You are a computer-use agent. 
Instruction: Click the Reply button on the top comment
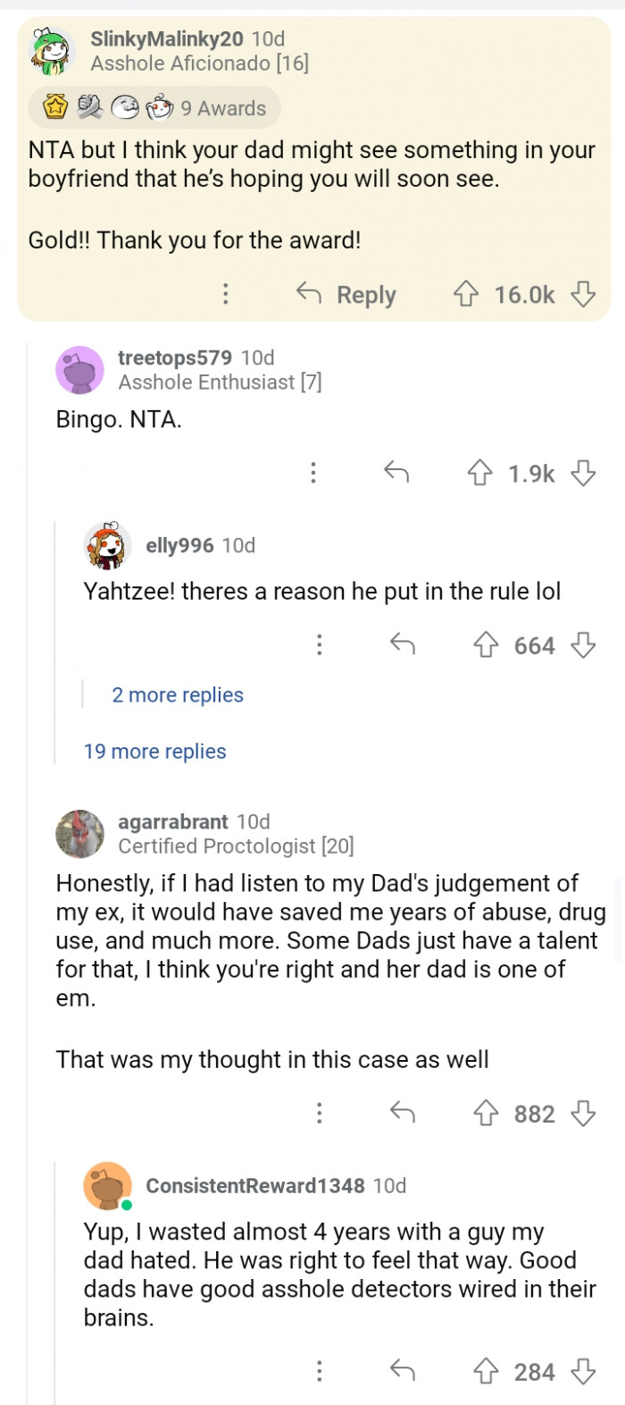pos(346,294)
